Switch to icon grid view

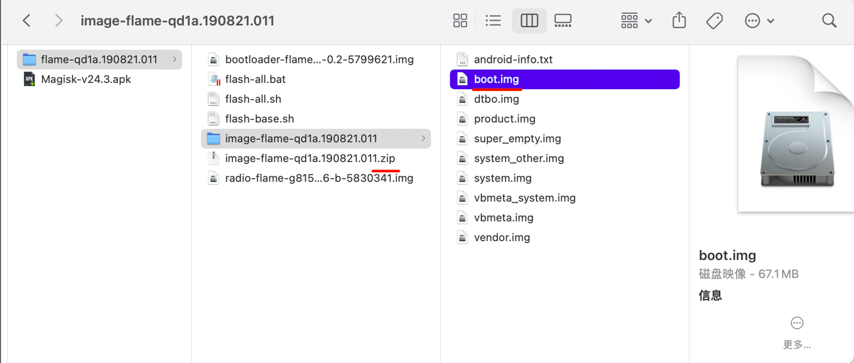point(460,21)
